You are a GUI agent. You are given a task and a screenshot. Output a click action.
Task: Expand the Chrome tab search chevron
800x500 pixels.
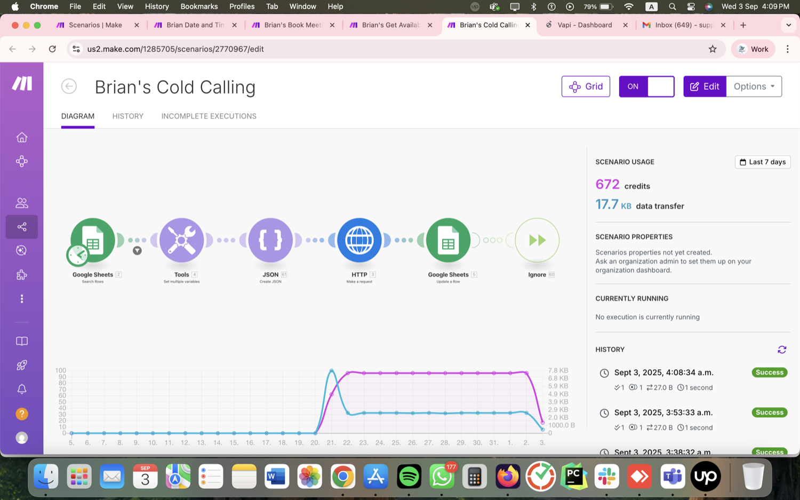(788, 25)
